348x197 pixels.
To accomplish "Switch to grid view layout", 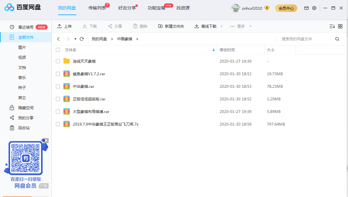I will pos(340,26).
